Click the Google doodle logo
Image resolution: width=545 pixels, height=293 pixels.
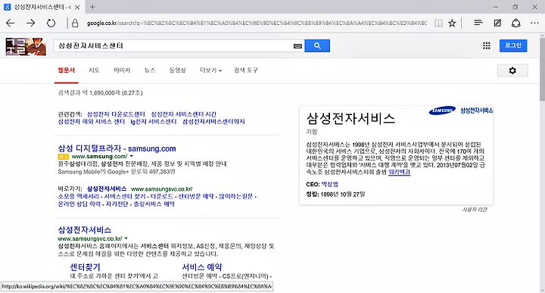click(26, 47)
